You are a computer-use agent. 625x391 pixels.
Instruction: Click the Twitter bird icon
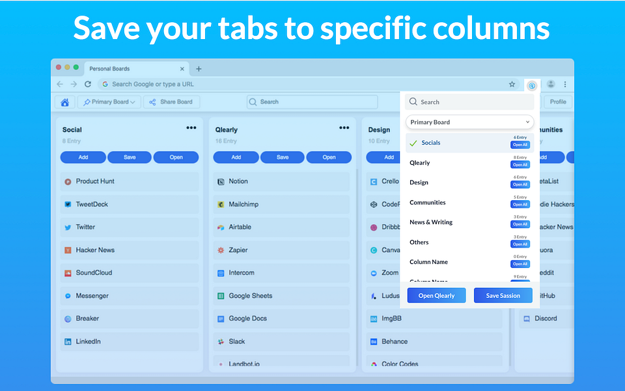click(68, 227)
